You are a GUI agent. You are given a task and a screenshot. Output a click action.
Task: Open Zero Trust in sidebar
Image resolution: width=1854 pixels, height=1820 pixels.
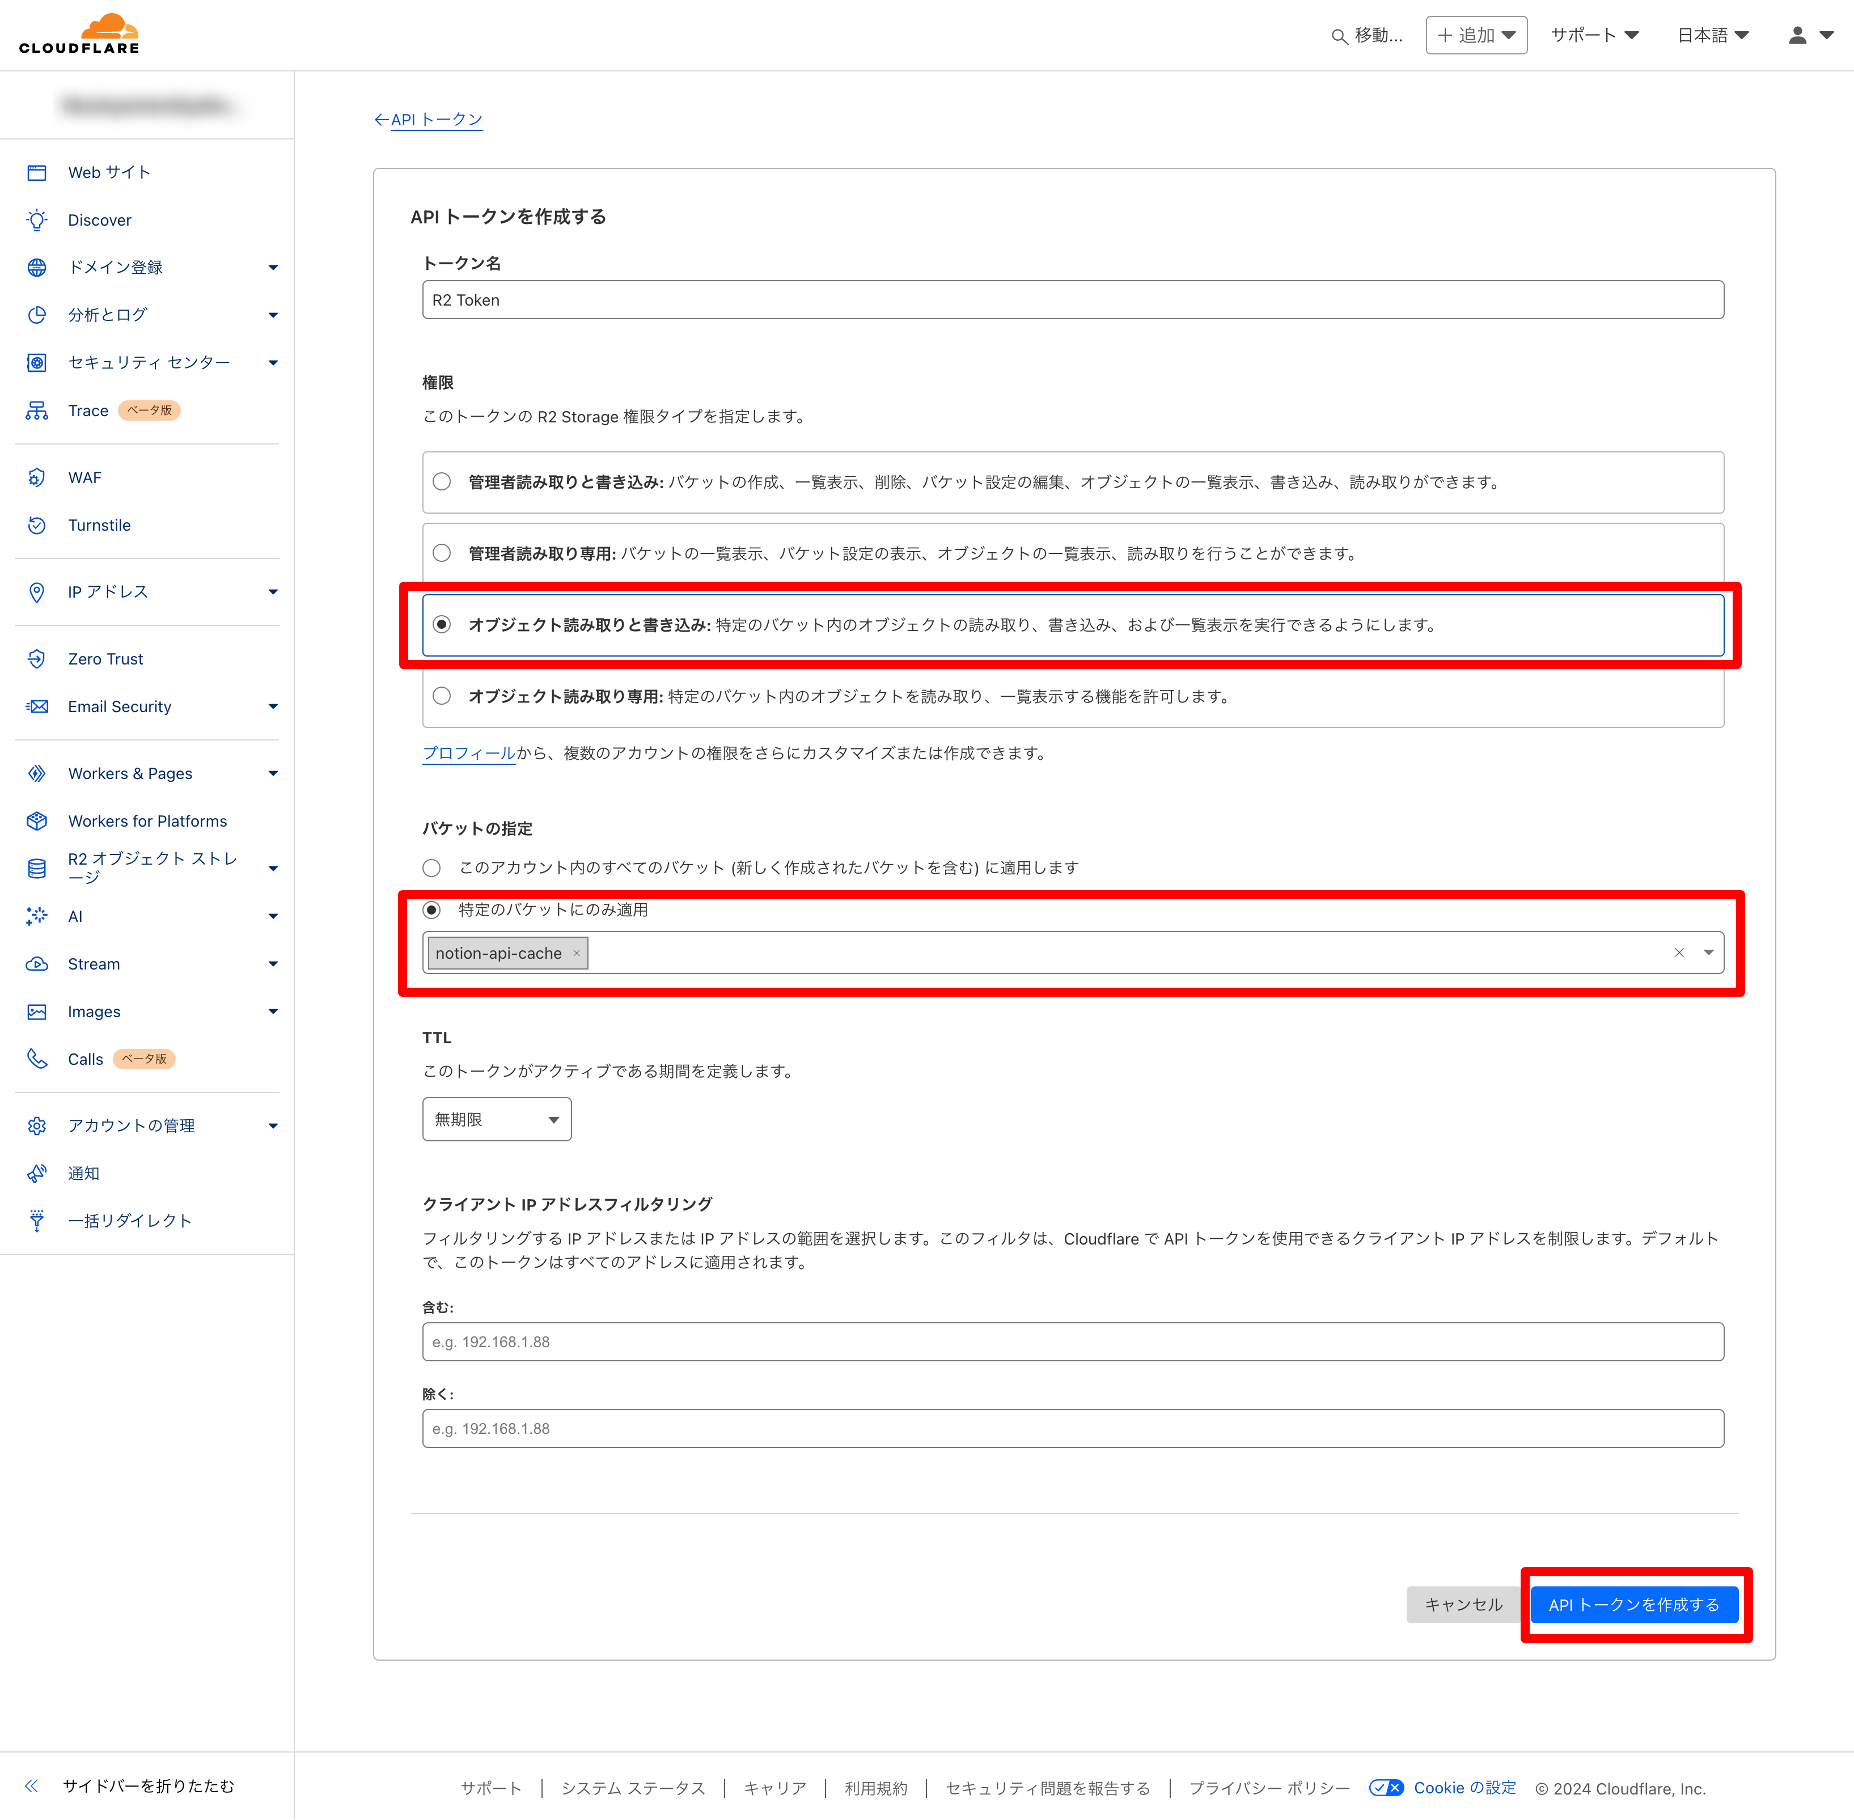point(105,659)
